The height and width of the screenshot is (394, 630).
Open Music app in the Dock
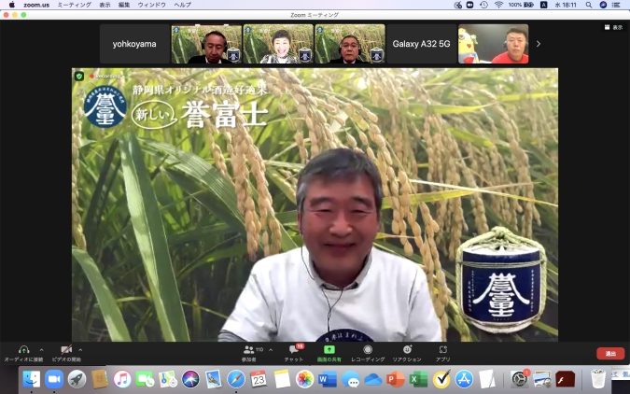coord(122,379)
